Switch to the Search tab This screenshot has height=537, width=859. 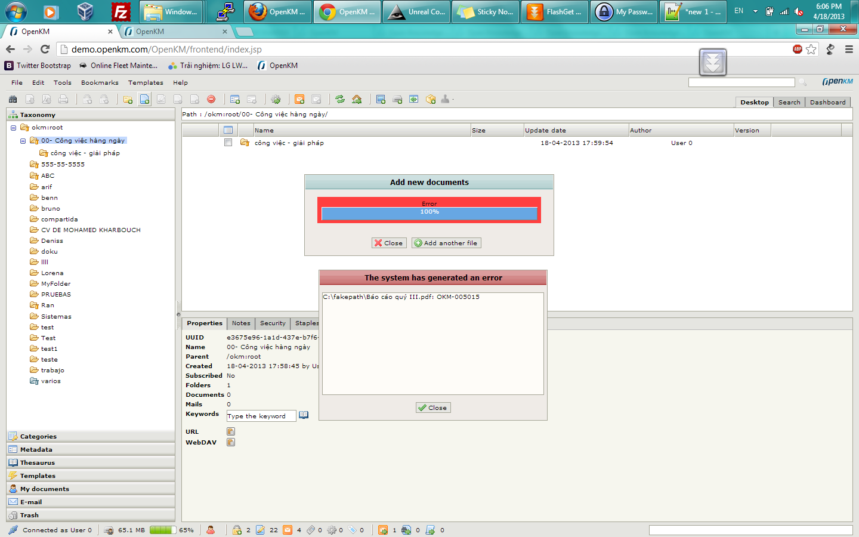tap(789, 102)
